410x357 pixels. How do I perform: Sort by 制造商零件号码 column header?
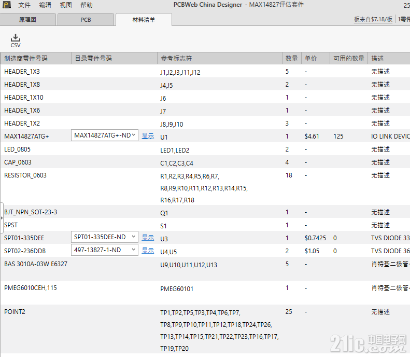[x=36, y=58]
